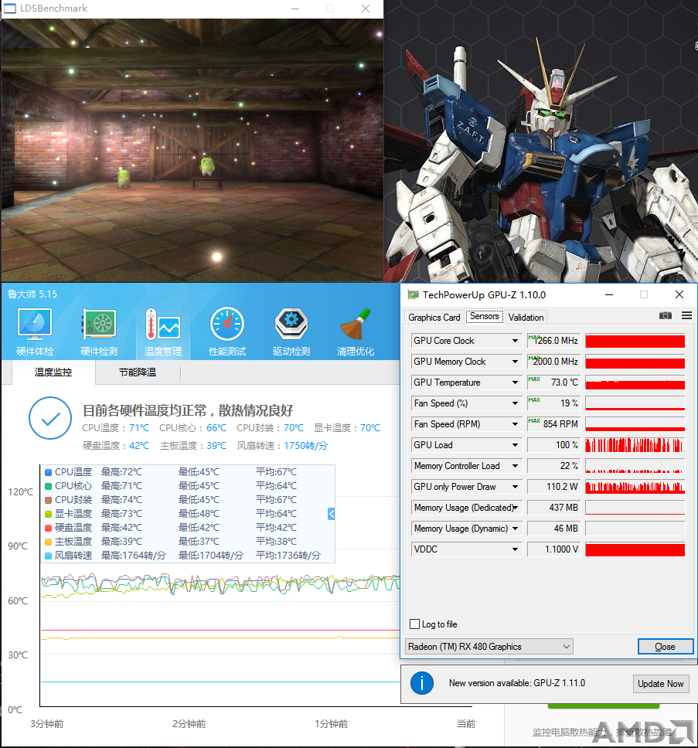Image resolution: width=698 pixels, height=748 pixels.
Task: Open GPU Load sensor dropdown
Action: (515, 445)
